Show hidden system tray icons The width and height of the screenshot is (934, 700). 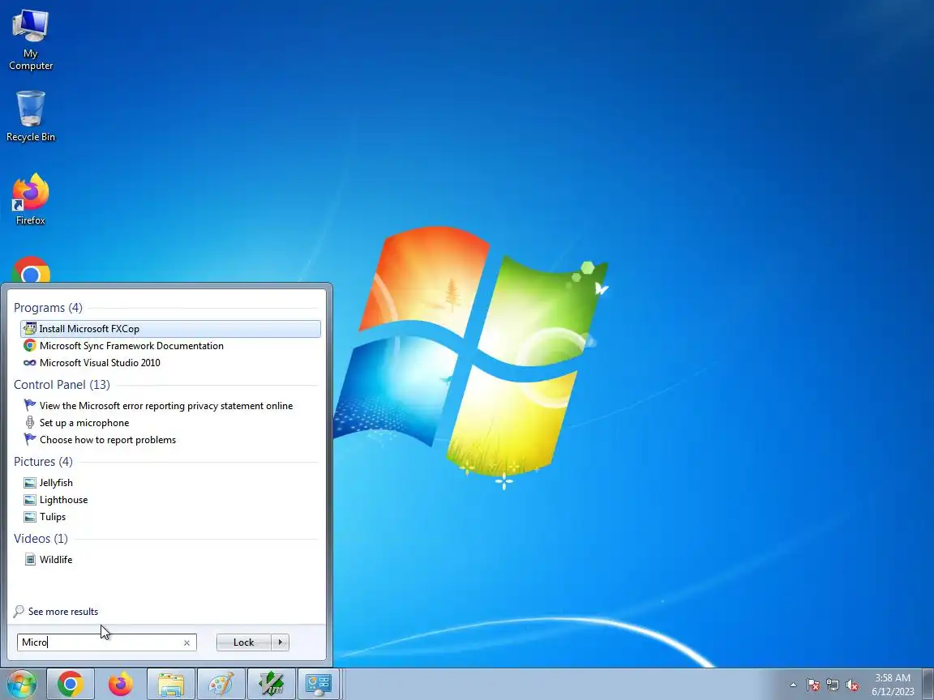click(793, 685)
